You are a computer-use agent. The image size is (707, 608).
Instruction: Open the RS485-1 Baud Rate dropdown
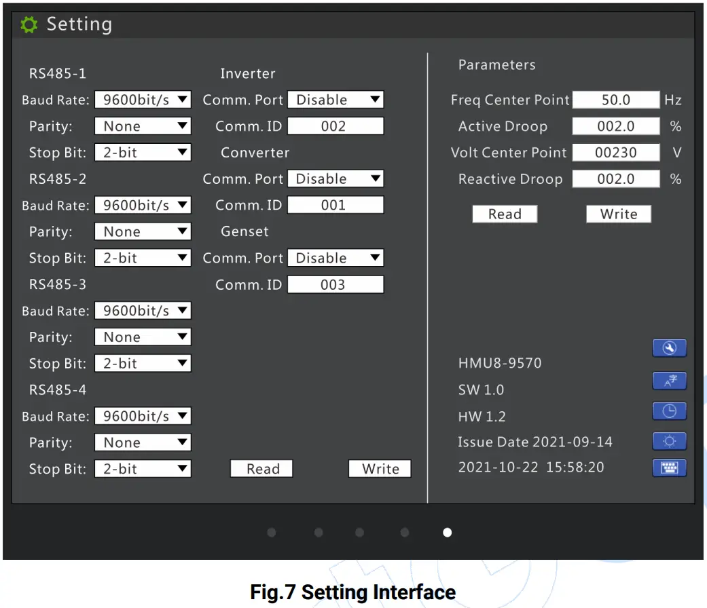click(143, 100)
